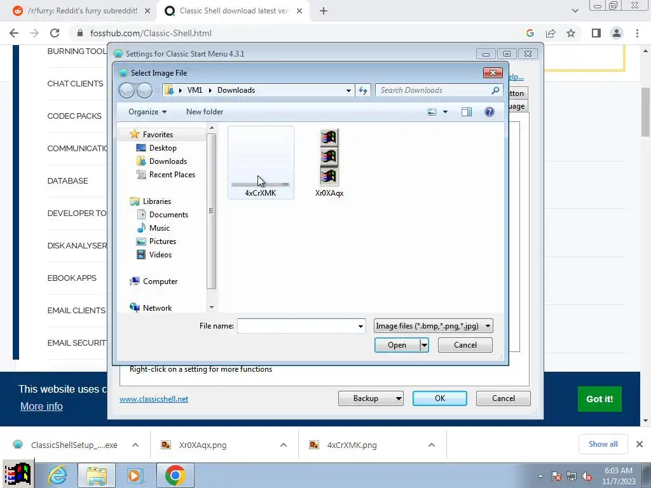The width and height of the screenshot is (651, 488).
Task: Open www.classicshell.net link
Action: 154,399
